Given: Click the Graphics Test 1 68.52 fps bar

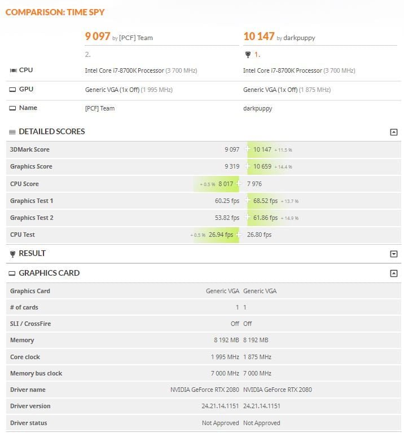Looking at the screenshot, I should coord(264,201).
